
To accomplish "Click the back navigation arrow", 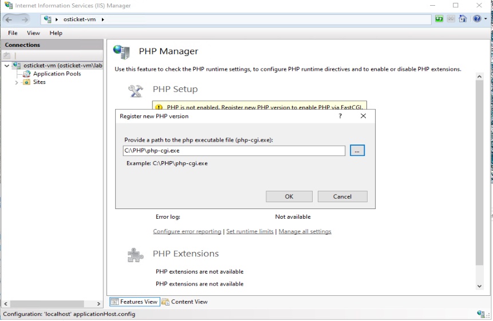I will pyautogui.click(x=9, y=19).
